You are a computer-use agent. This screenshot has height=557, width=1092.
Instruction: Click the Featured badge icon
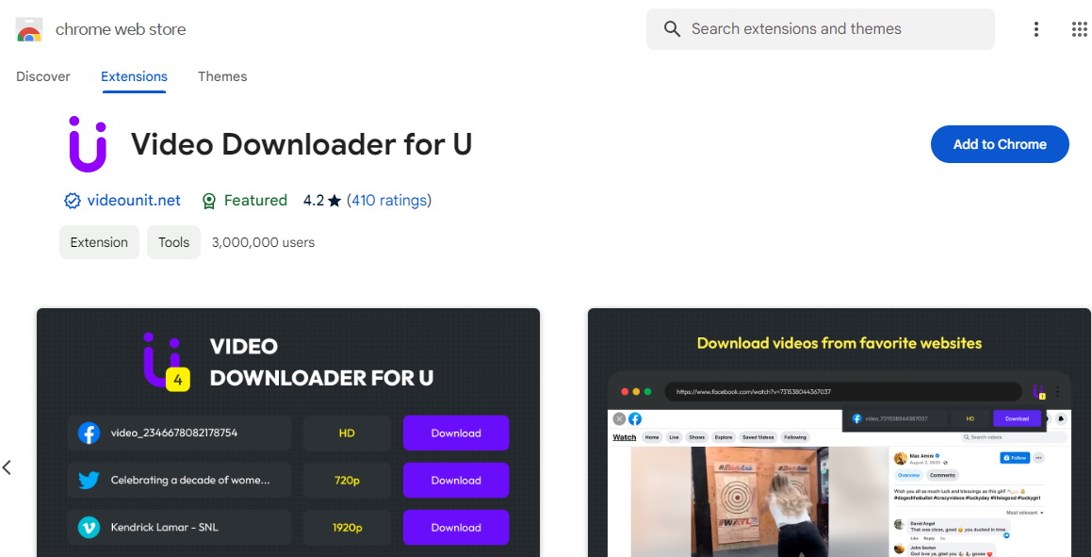(x=209, y=201)
